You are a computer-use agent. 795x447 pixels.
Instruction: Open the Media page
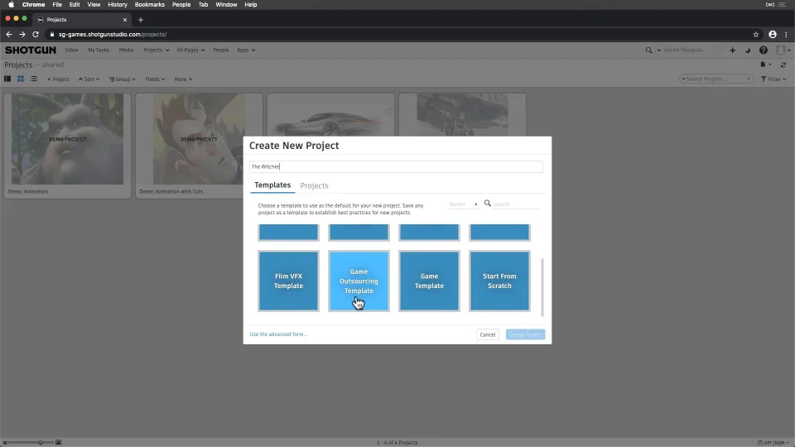click(126, 50)
